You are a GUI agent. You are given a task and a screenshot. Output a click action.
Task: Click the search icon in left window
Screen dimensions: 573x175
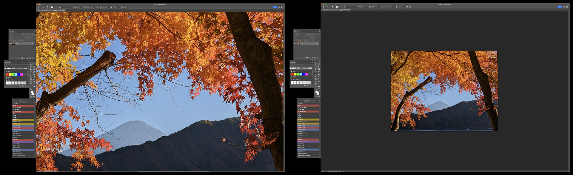(279, 7)
